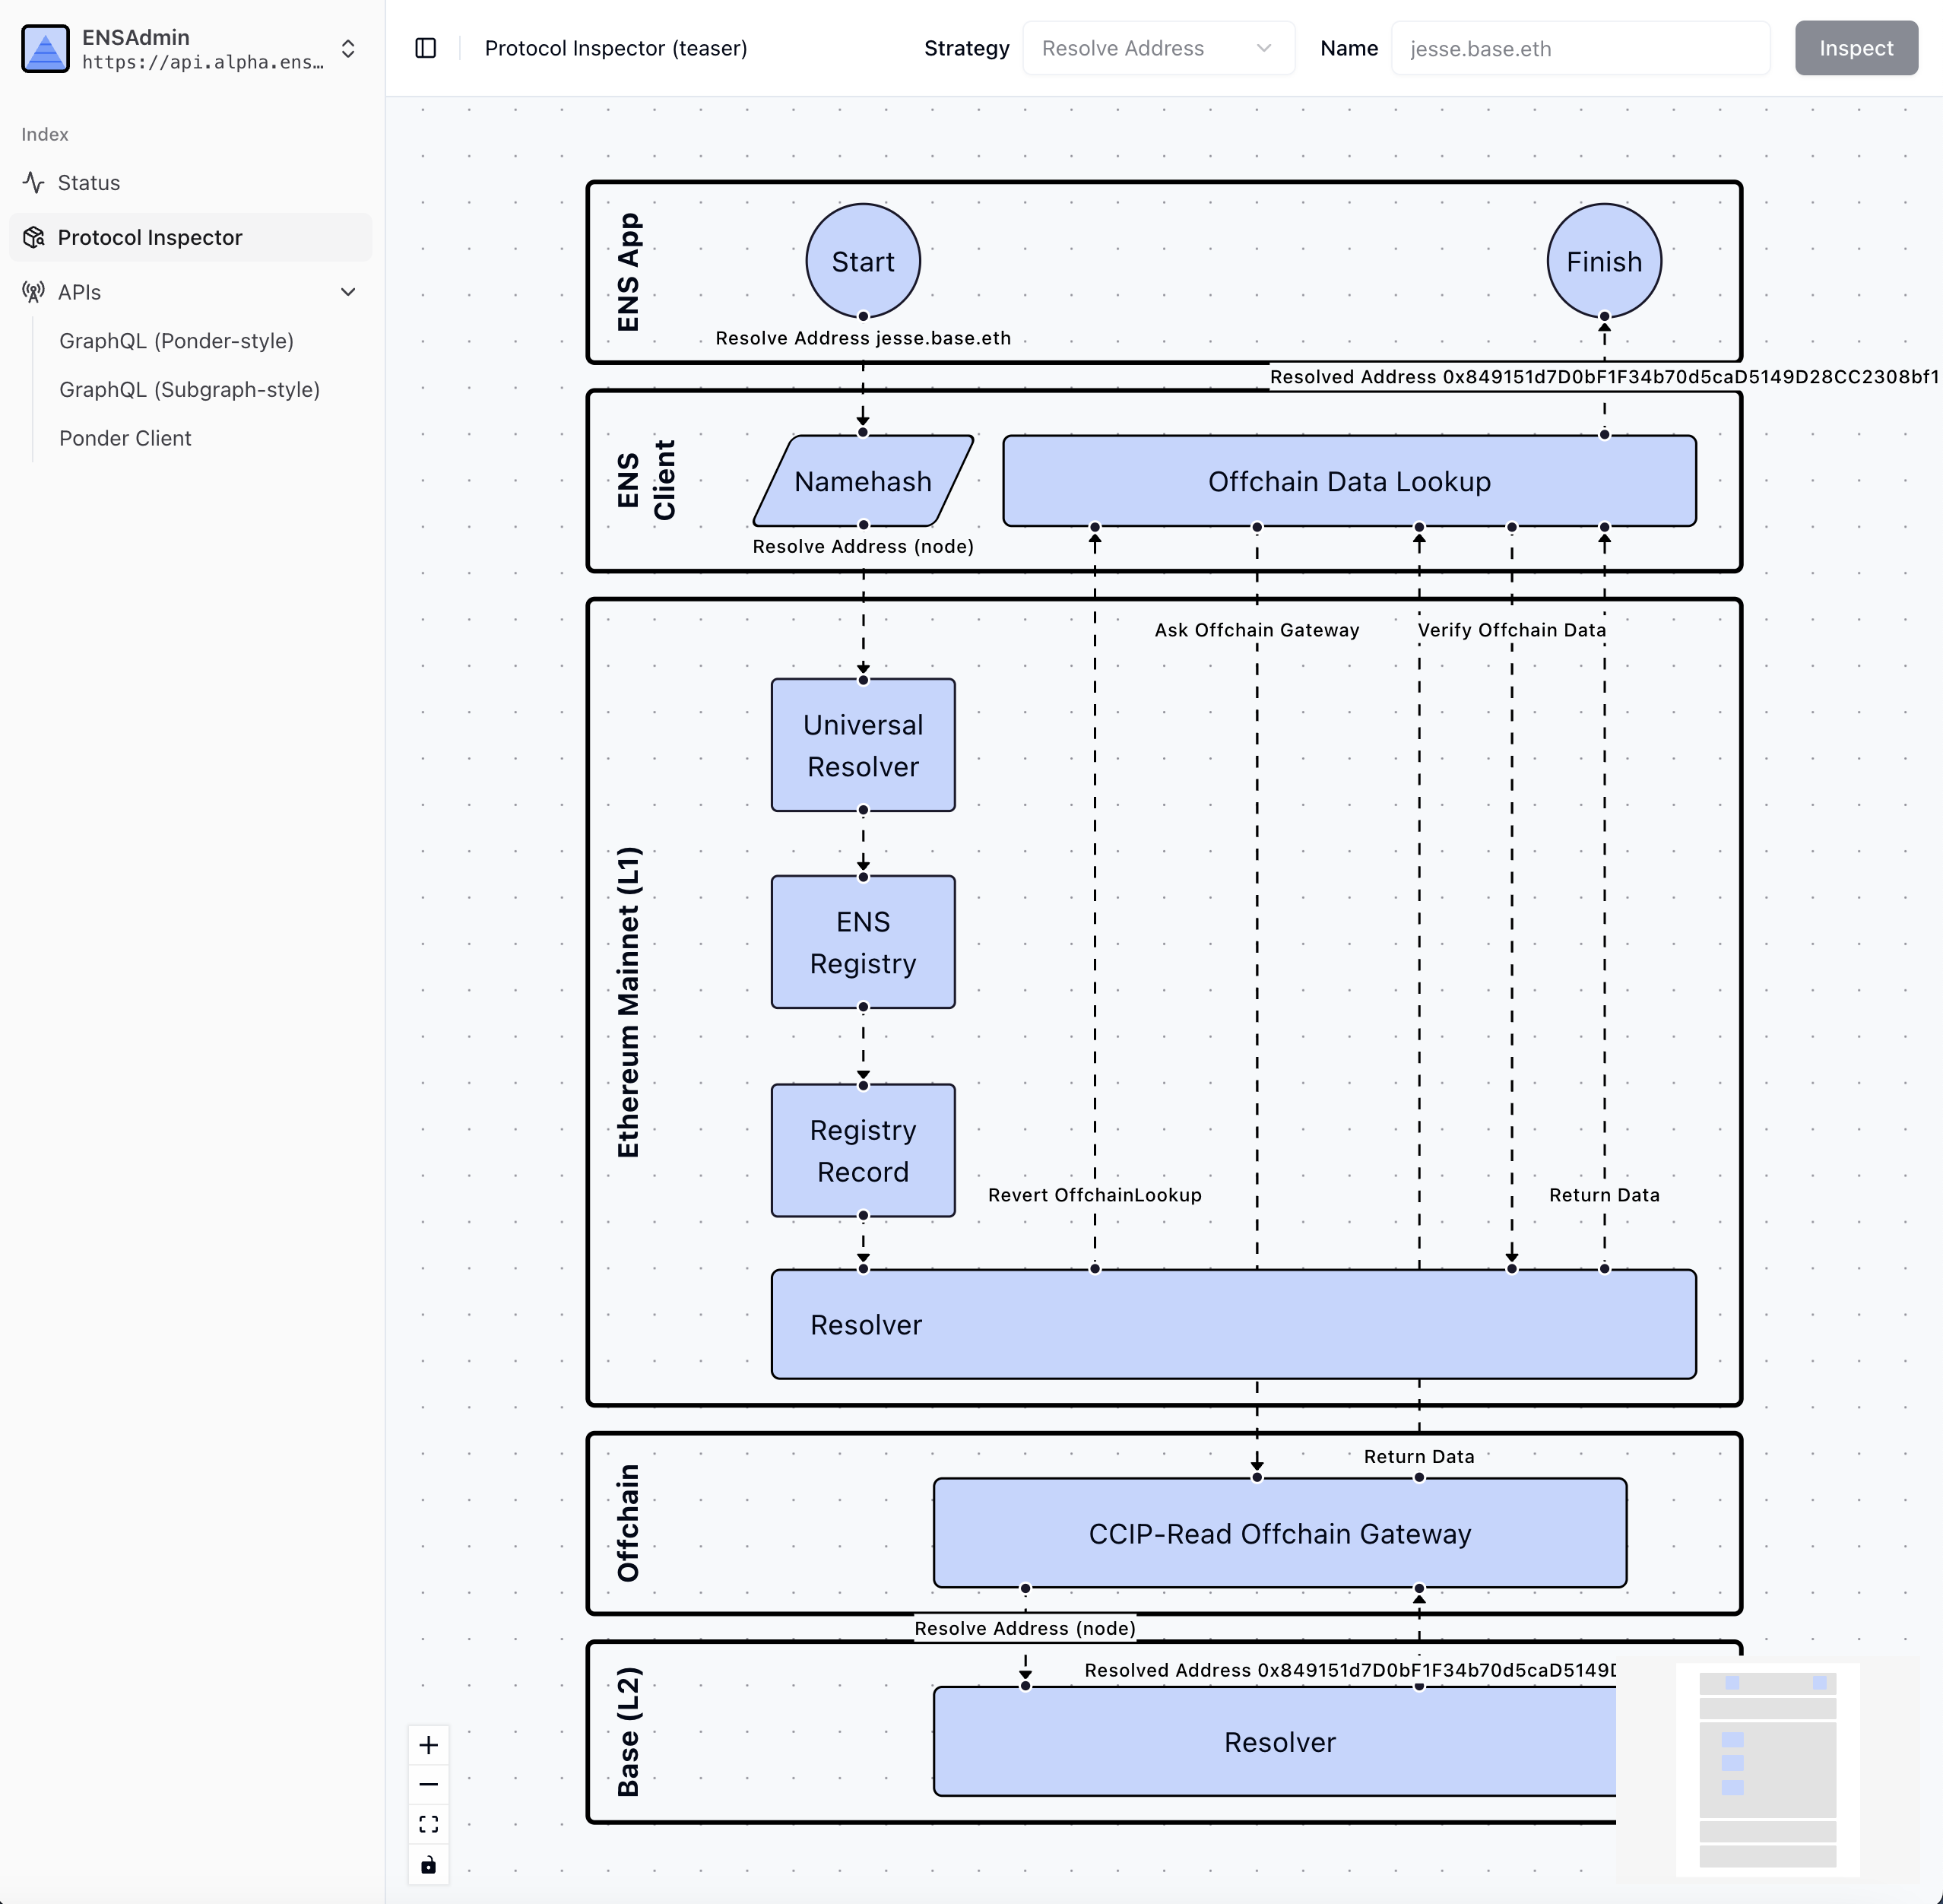Click the ENSAdmin logo icon
The image size is (1943, 1904).
click(x=45, y=49)
